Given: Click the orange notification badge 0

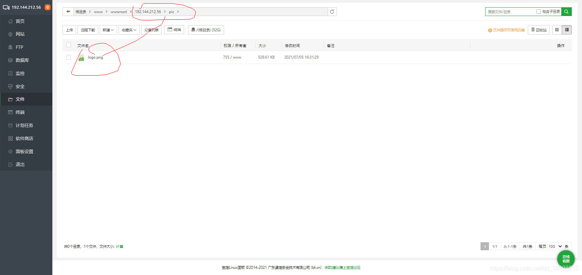Looking at the screenshot, I should tap(48, 7).
